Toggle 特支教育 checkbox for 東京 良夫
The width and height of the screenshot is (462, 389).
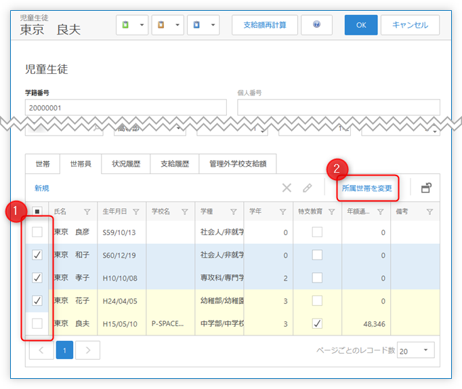point(317,323)
